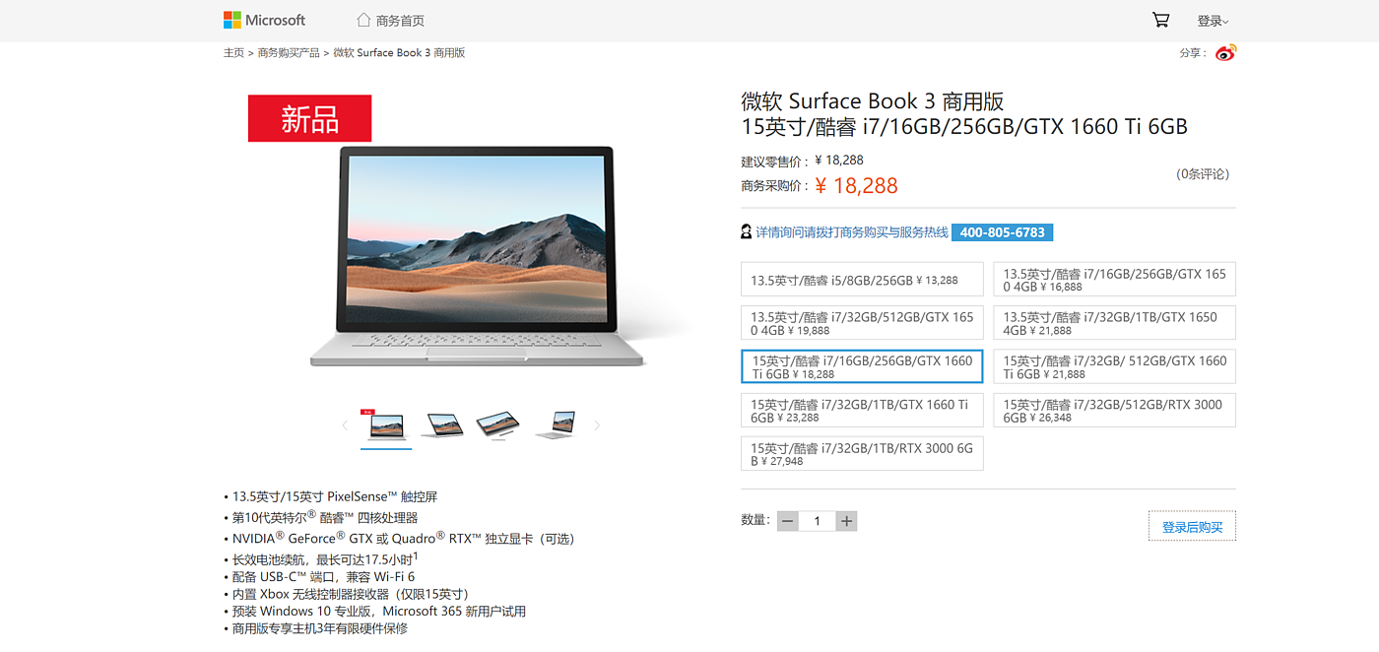Pick the 15英寸 i7/32GB/1TB/RTX 3000 ¥27,948 option
Image resolution: width=1379 pixels, height=652 pixels.
(x=862, y=453)
